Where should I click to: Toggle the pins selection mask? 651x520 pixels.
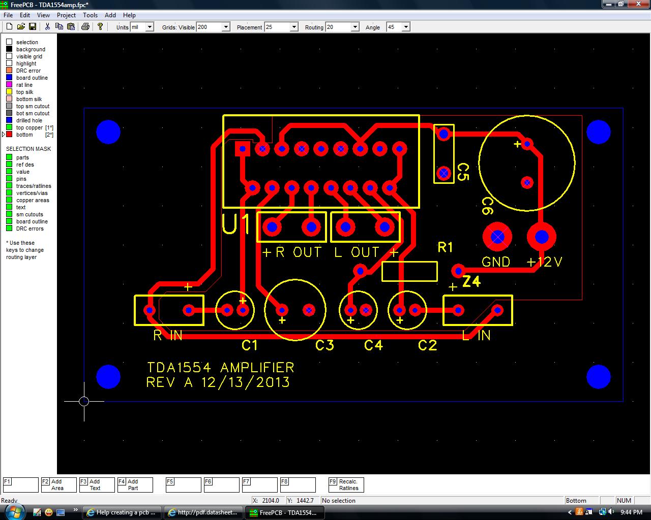9,179
